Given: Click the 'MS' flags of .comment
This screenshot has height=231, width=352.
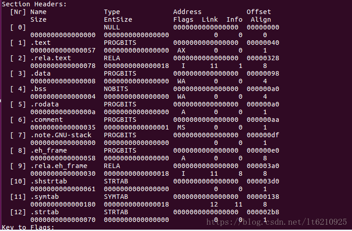Looking at the screenshot, I should pyautogui.click(x=181, y=127).
